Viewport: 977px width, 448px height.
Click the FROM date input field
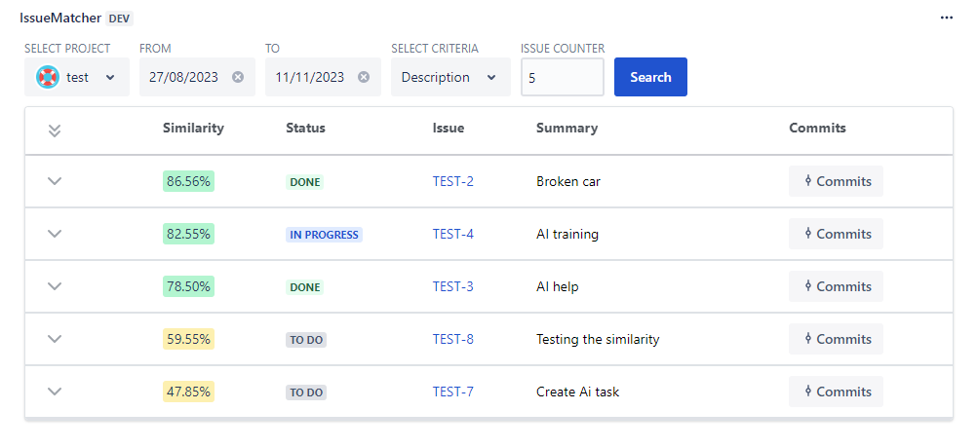(x=185, y=77)
